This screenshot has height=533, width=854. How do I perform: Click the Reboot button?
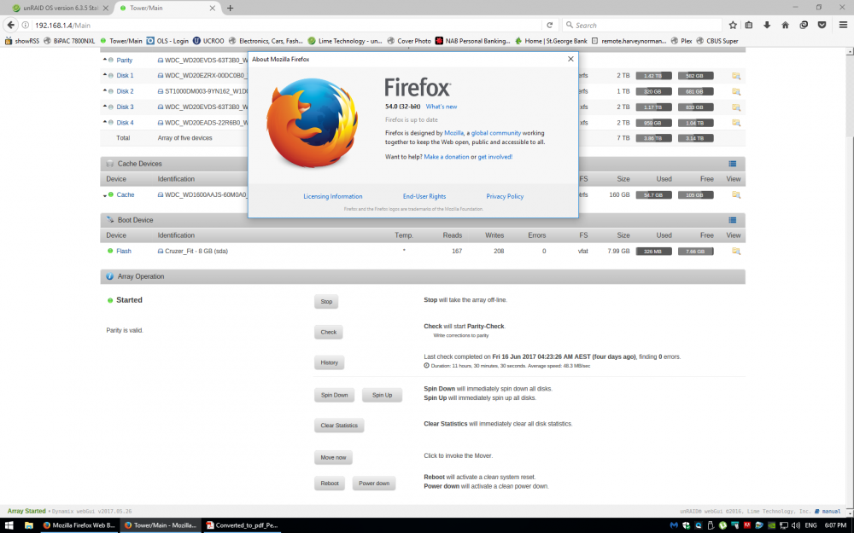click(x=330, y=484)
